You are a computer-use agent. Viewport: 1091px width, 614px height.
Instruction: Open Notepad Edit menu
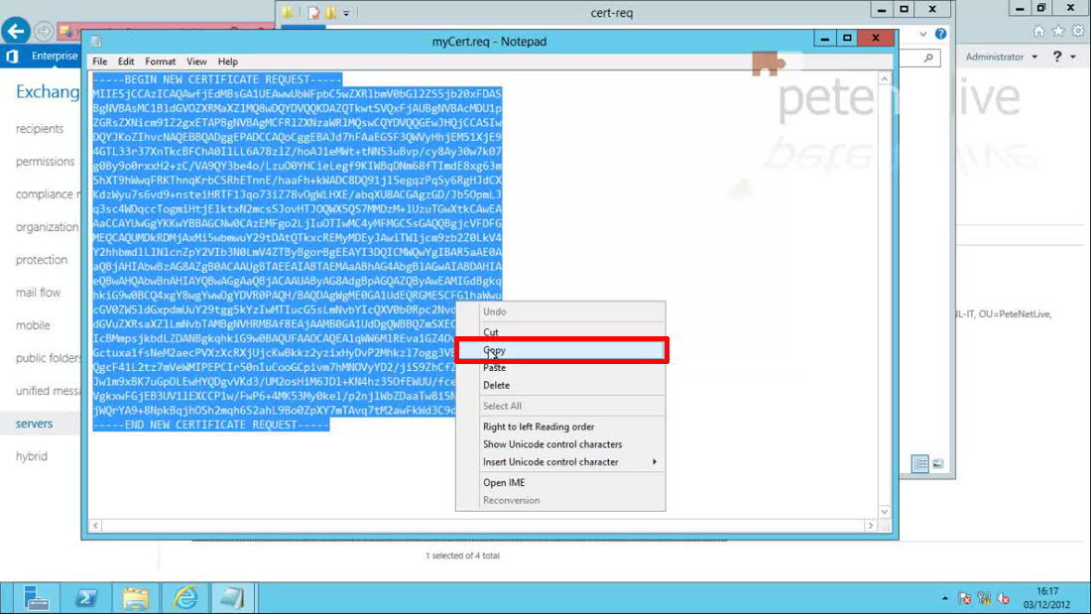tap(126, 61)
